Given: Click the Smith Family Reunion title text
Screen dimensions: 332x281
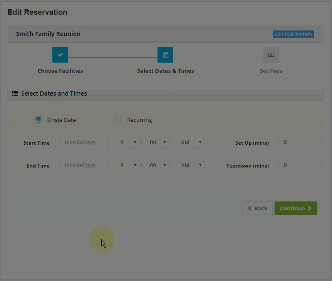Looking at the screenshot, I should (x=48, y=34).
